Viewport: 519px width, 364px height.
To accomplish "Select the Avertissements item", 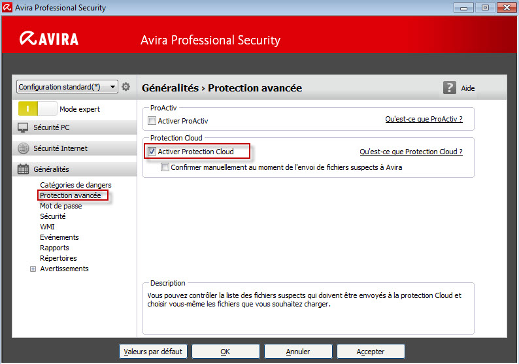I will (x=64, y=269).
